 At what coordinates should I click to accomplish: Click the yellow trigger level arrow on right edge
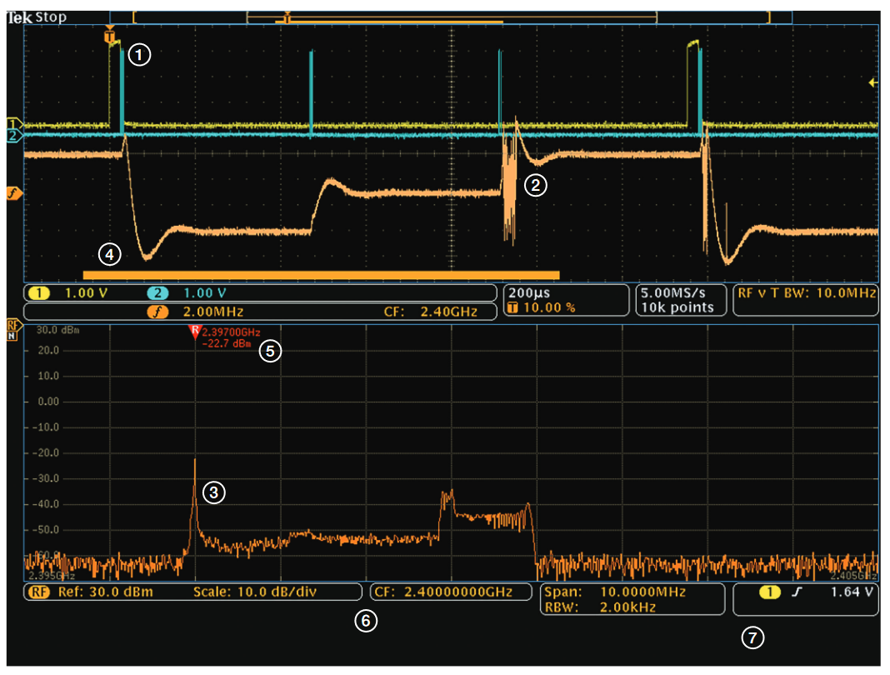pyautogui.click(x=873, y=83)
